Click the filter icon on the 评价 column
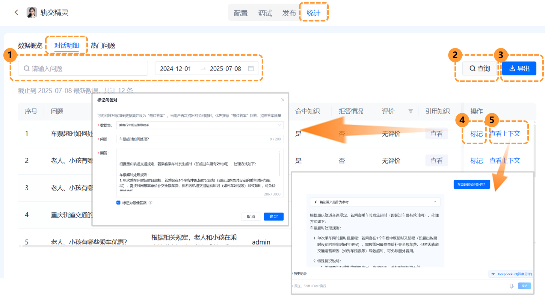This screenshot has width=545, height=295. tap(410, 111)
